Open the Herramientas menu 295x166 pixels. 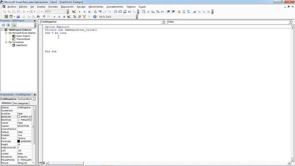96,6
